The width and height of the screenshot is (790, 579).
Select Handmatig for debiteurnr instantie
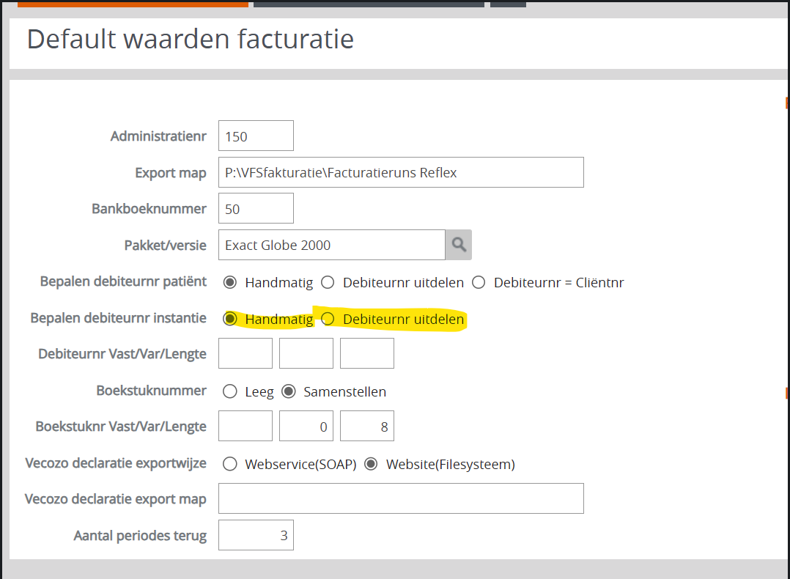click(230, 319)
